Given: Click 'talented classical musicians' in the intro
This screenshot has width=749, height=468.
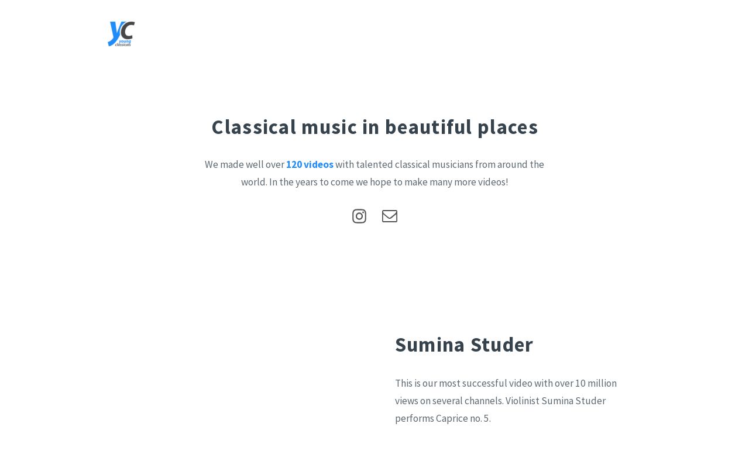Looking at the screenshot, I should click(x=414, y=164).
